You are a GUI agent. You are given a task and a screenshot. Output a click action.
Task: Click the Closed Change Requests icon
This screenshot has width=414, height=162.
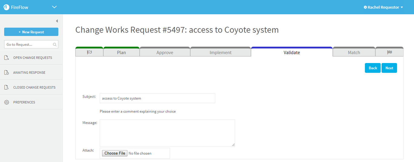(x=7, y=88)
